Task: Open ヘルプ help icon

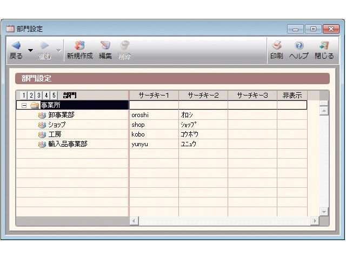Action: (x=298, y=46)
